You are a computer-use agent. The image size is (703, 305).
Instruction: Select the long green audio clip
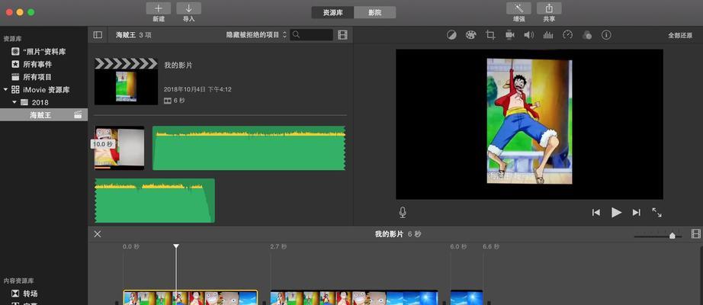click(249, 148)
